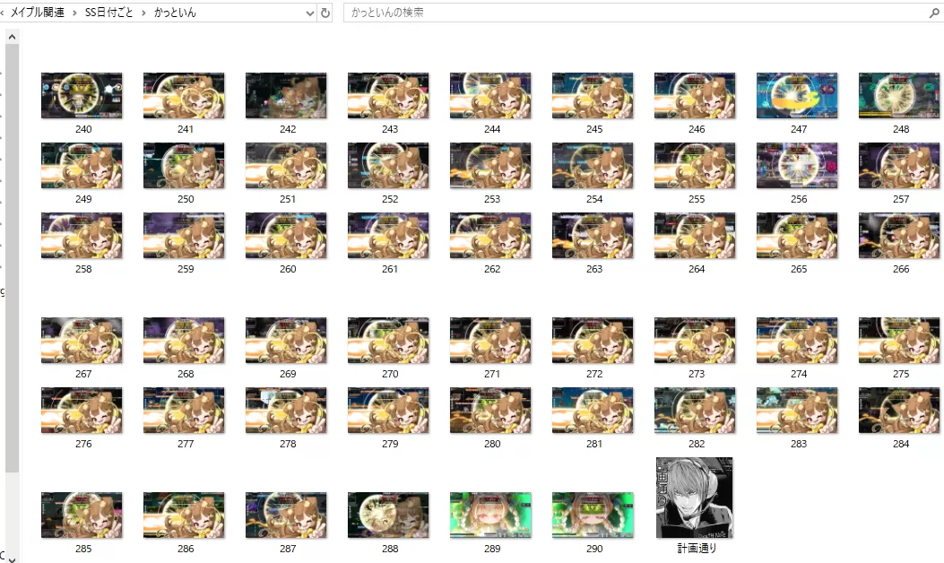Viewport: 944px width, 563px height.
Task: Click the picture labeled 281
Action: [593, 410]
